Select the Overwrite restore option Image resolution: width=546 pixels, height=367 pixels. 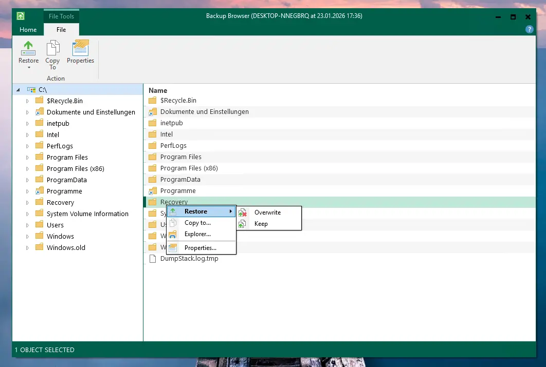(x=267, y=213)
